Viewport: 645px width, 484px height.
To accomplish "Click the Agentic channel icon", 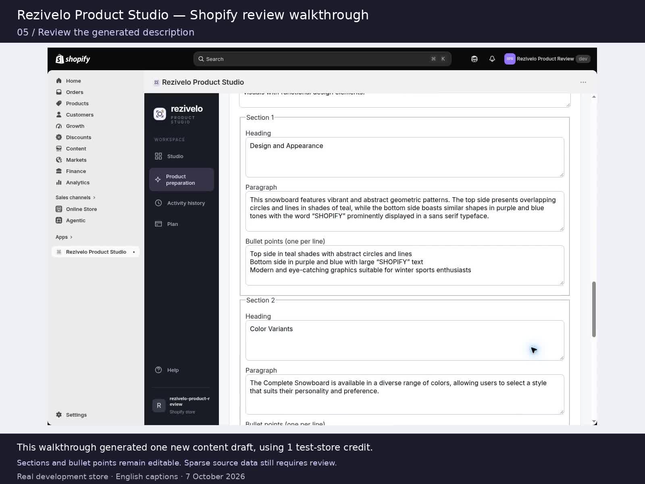I will tap(59, 220).
